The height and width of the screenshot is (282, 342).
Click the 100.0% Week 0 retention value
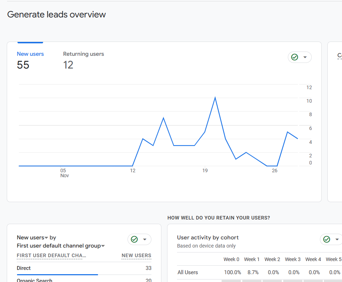(233, 272)
